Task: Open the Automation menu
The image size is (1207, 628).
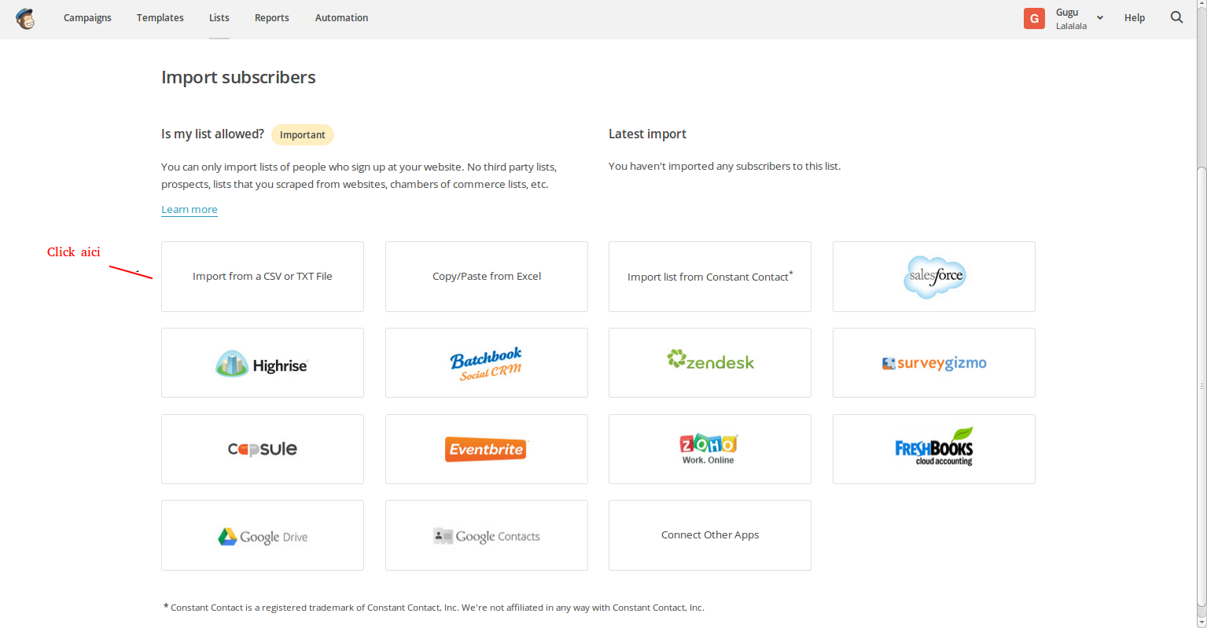Action: (x=341, y=18)
